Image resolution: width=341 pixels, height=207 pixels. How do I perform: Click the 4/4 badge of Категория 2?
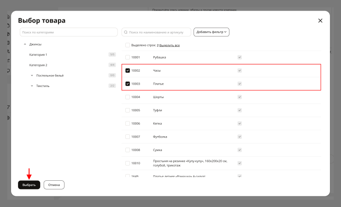[112, 65]
